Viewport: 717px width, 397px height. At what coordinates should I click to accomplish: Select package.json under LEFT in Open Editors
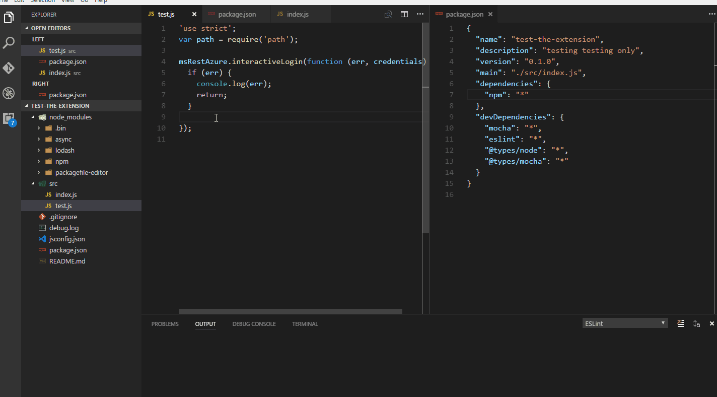click(x=81, y=61)
